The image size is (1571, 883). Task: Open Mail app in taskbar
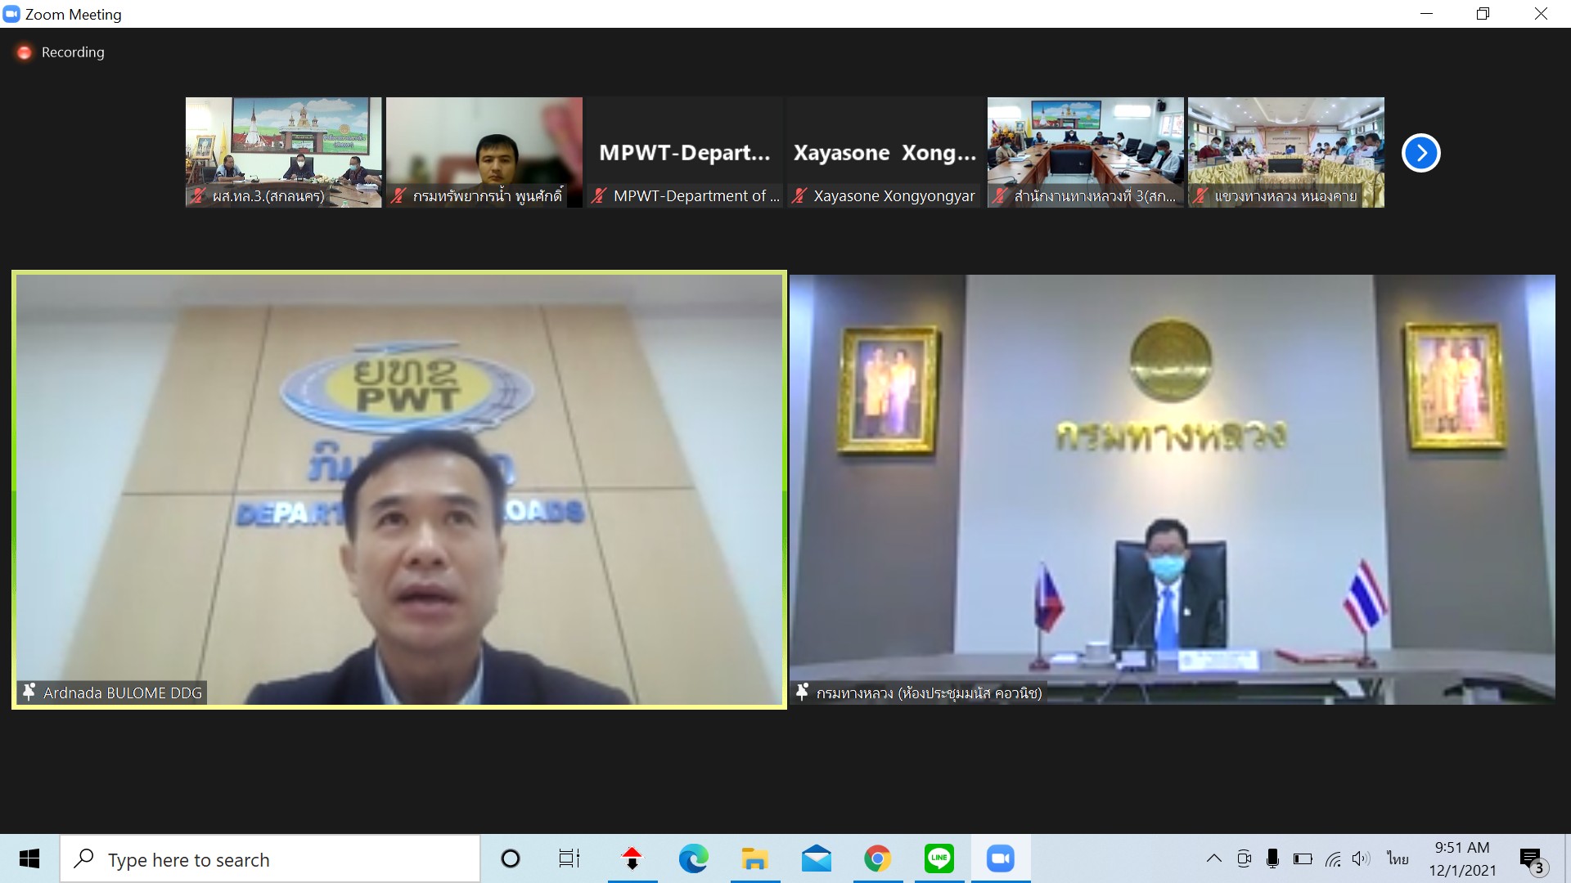816,858
